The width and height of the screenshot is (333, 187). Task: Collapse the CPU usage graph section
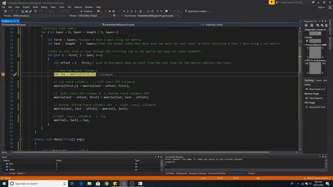click(305, 60)
